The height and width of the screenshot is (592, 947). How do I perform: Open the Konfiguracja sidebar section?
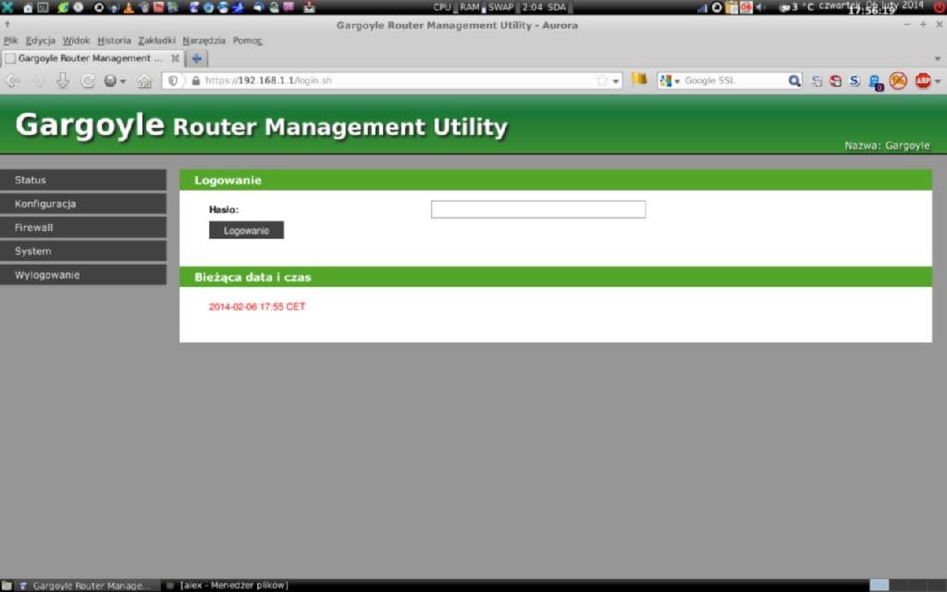(x=83, y=203)
